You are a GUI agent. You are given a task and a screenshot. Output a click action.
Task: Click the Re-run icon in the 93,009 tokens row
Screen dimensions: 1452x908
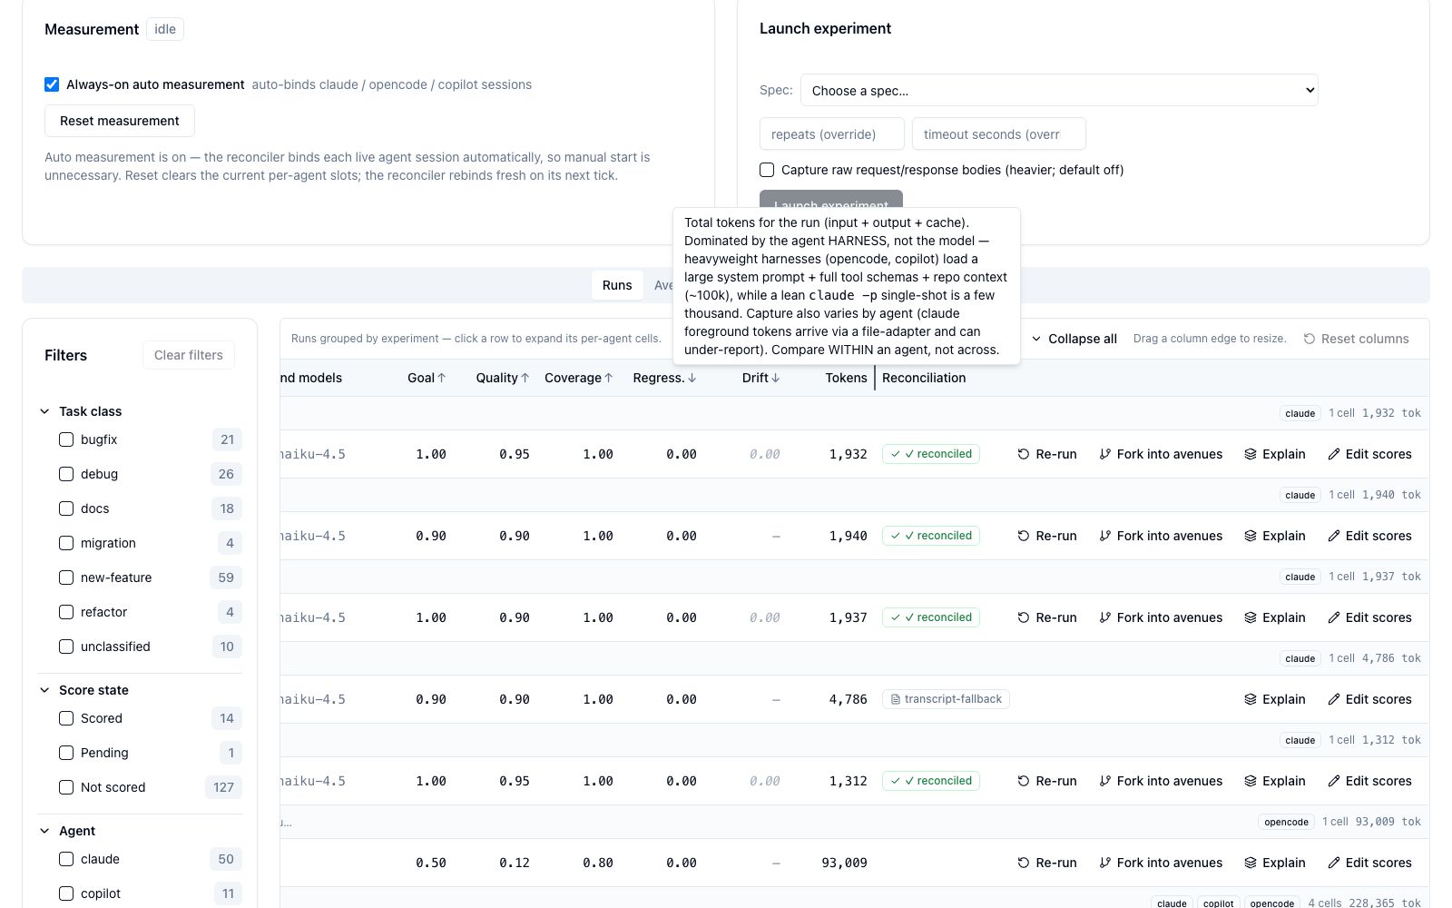[1024, 863]
